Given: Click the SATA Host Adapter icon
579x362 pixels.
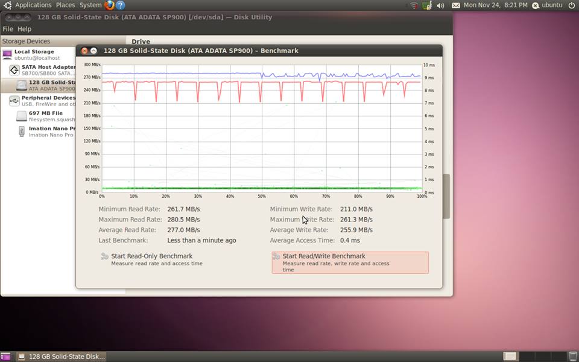Looking at the screenshot, I should pyautogui.click(x=14, y=70).
